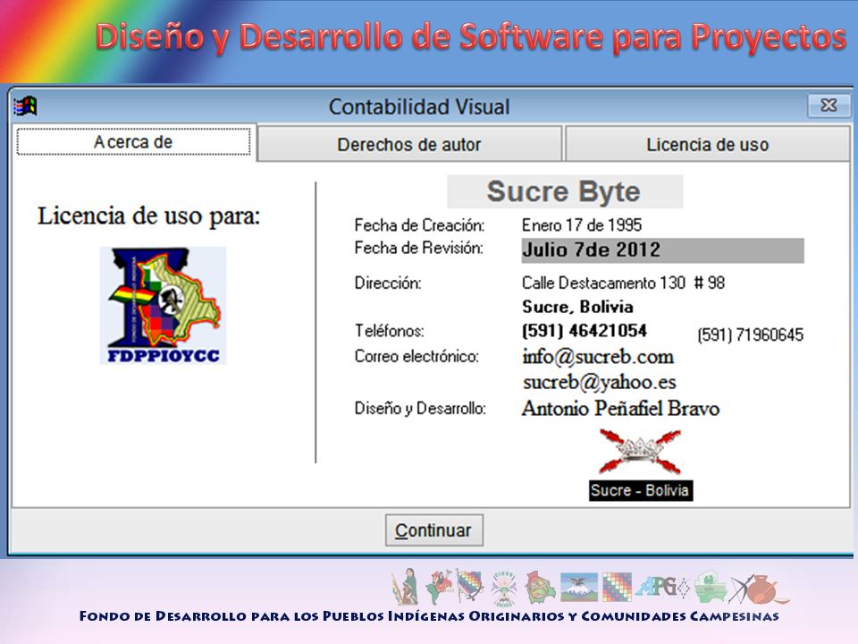Click the Antonio Peñafiel Bravo name
Viewport: 858px width, 644px height.
620,409
